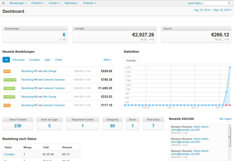The height and width of the screenshot is (161, 234).
Task: Click the Complete badge for order #94
Action: 9,97
